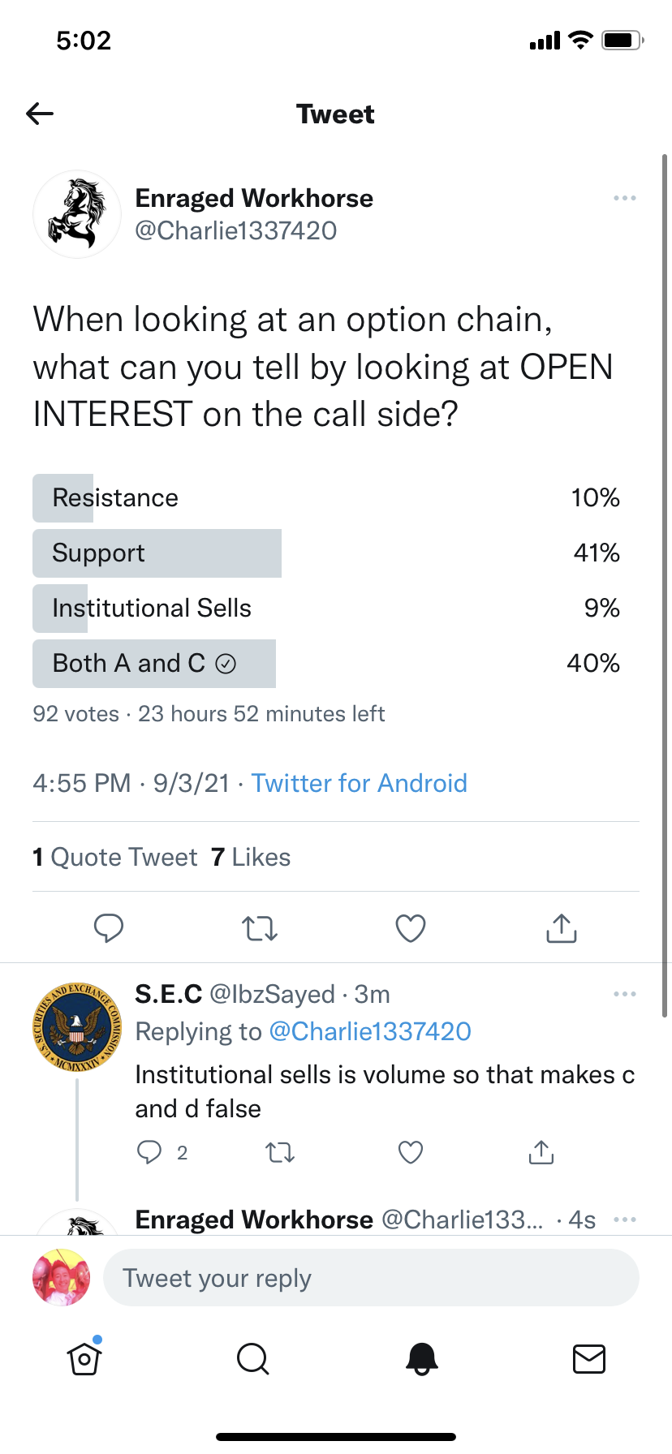This screenshot has width=672, height=1454.
Task: Tap the "Tweet your reply" field
Action: coord(371,1278)
